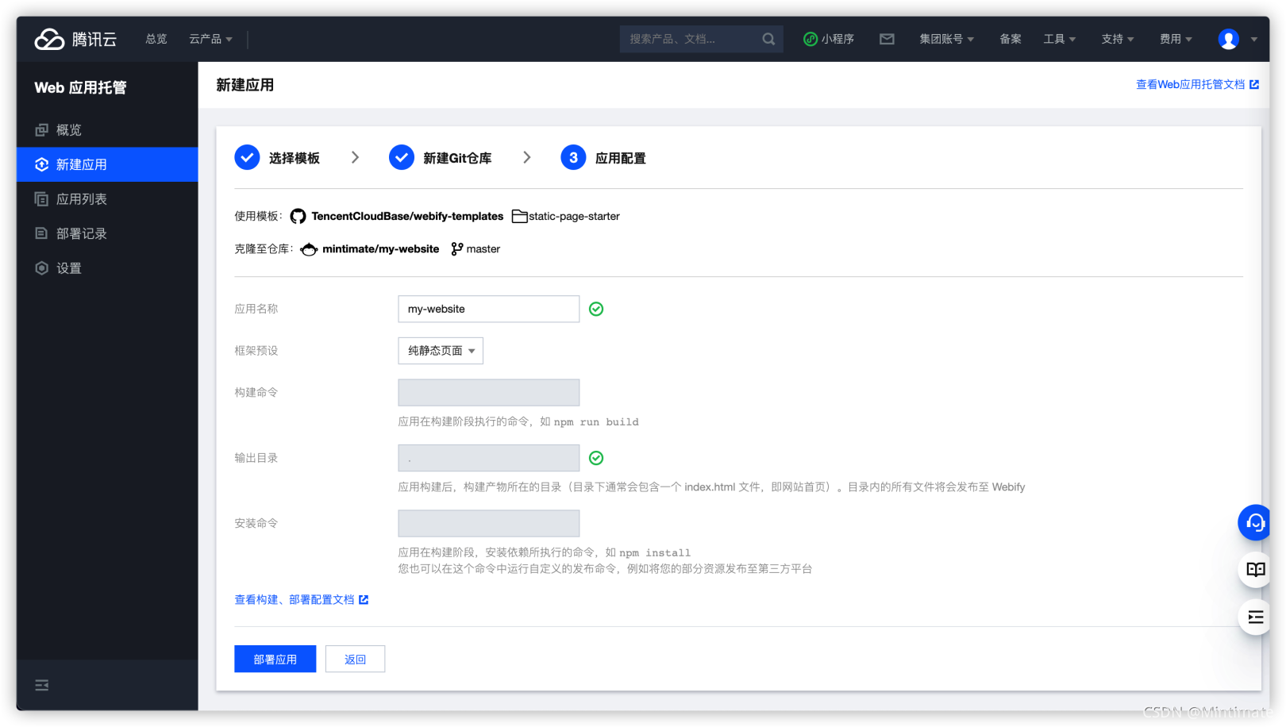The height and width of the screenshot is (727, 1286).
Task: Click the 返回 button
Action: pos(355,660)
